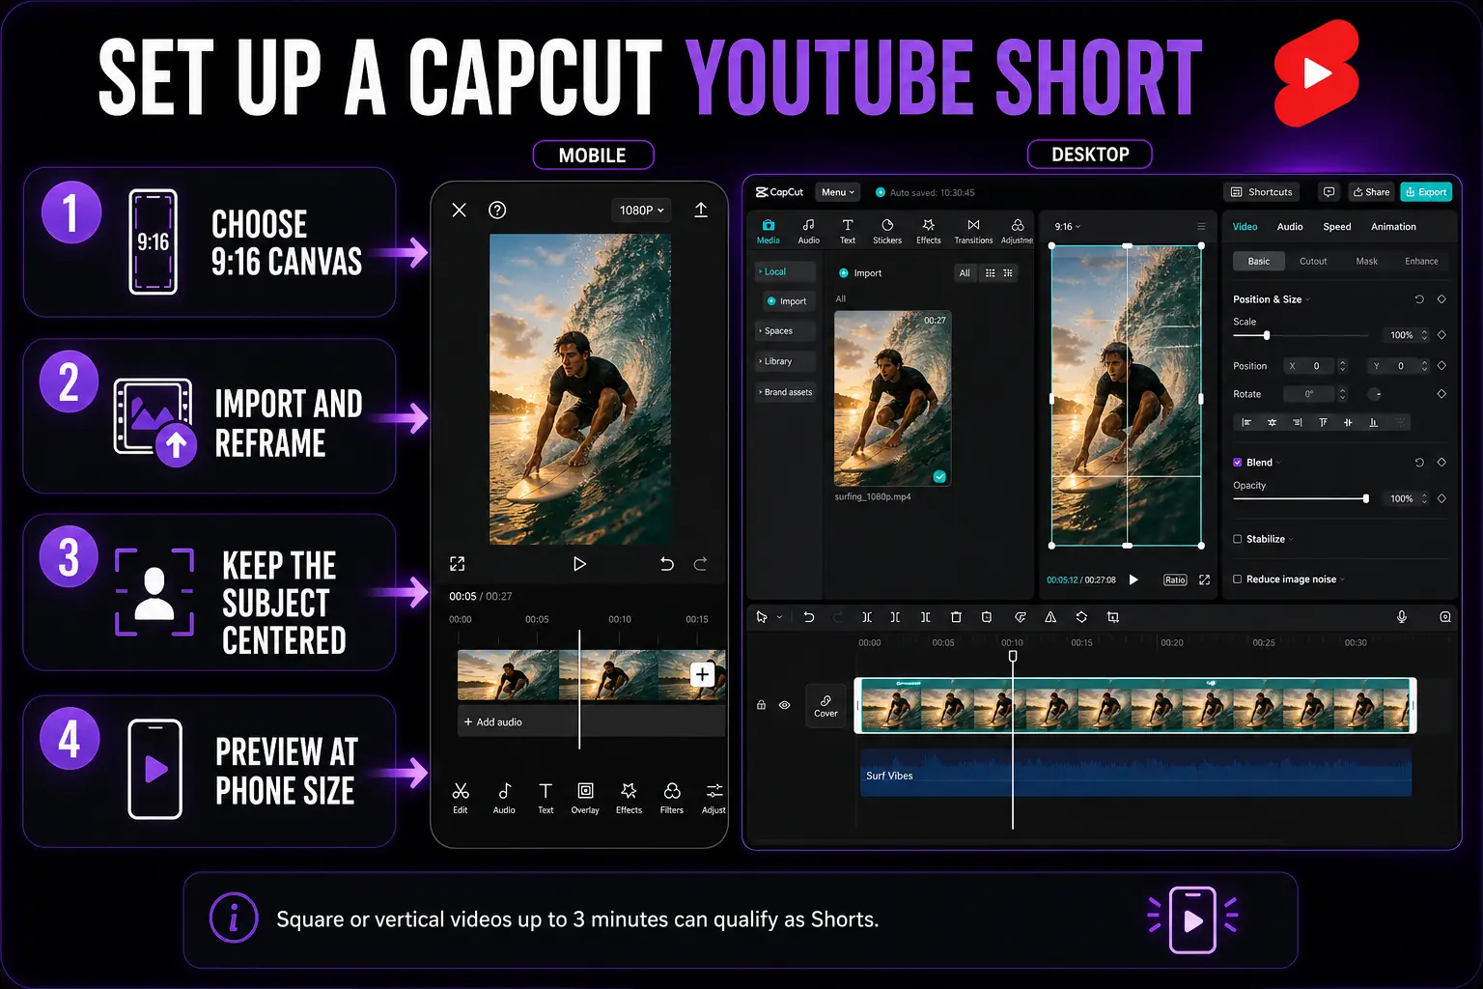Select the Mirror flip tool in the desktop timeline toolbar

[x=1050, y=617]
